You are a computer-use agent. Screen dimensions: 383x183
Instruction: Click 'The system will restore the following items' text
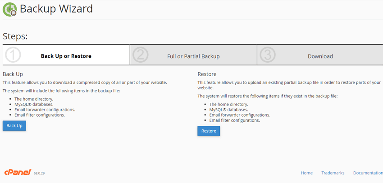coord(268,96)
